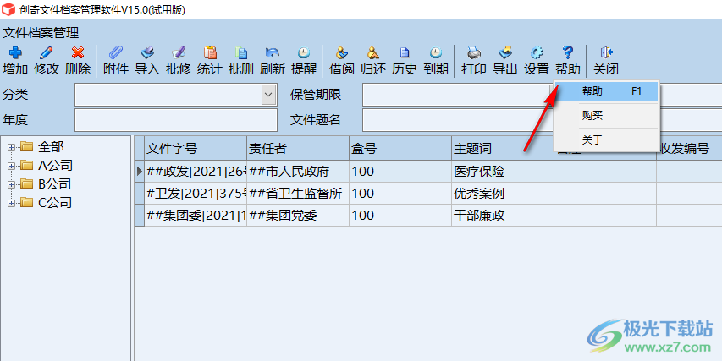This screenshot has width=722, height=361.
Task: Click the 修改 (edit) pencil icon
Action: [x=46, y=53]
